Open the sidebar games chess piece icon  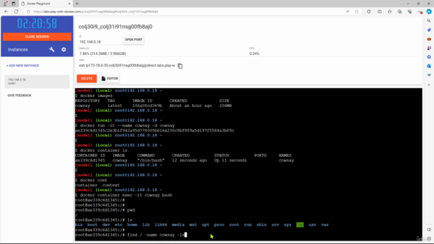[429, 48]
